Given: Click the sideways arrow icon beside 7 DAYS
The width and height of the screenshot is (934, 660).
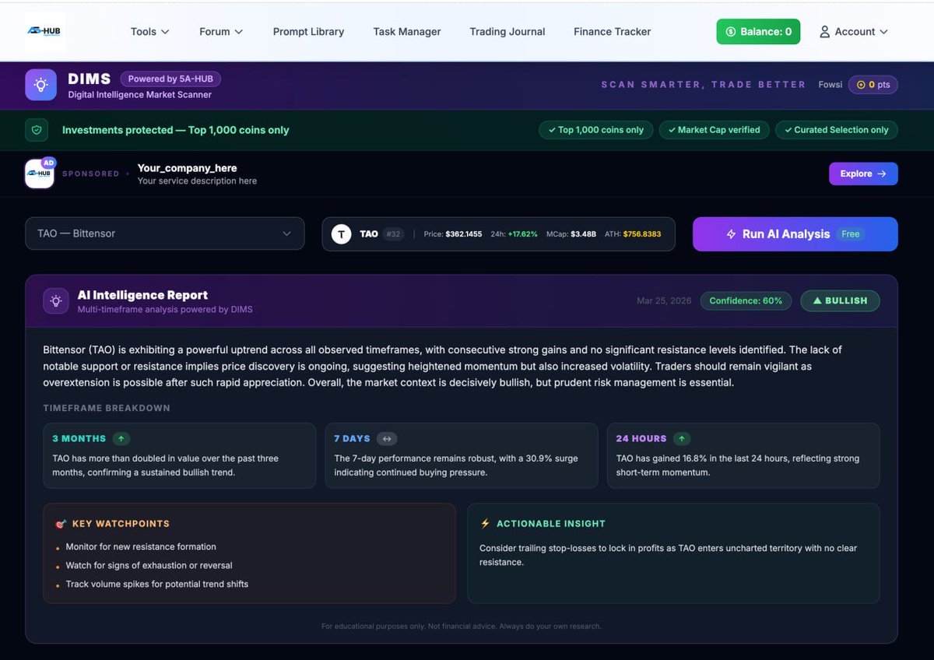Looking at the screenshot, I should point(387,438).
